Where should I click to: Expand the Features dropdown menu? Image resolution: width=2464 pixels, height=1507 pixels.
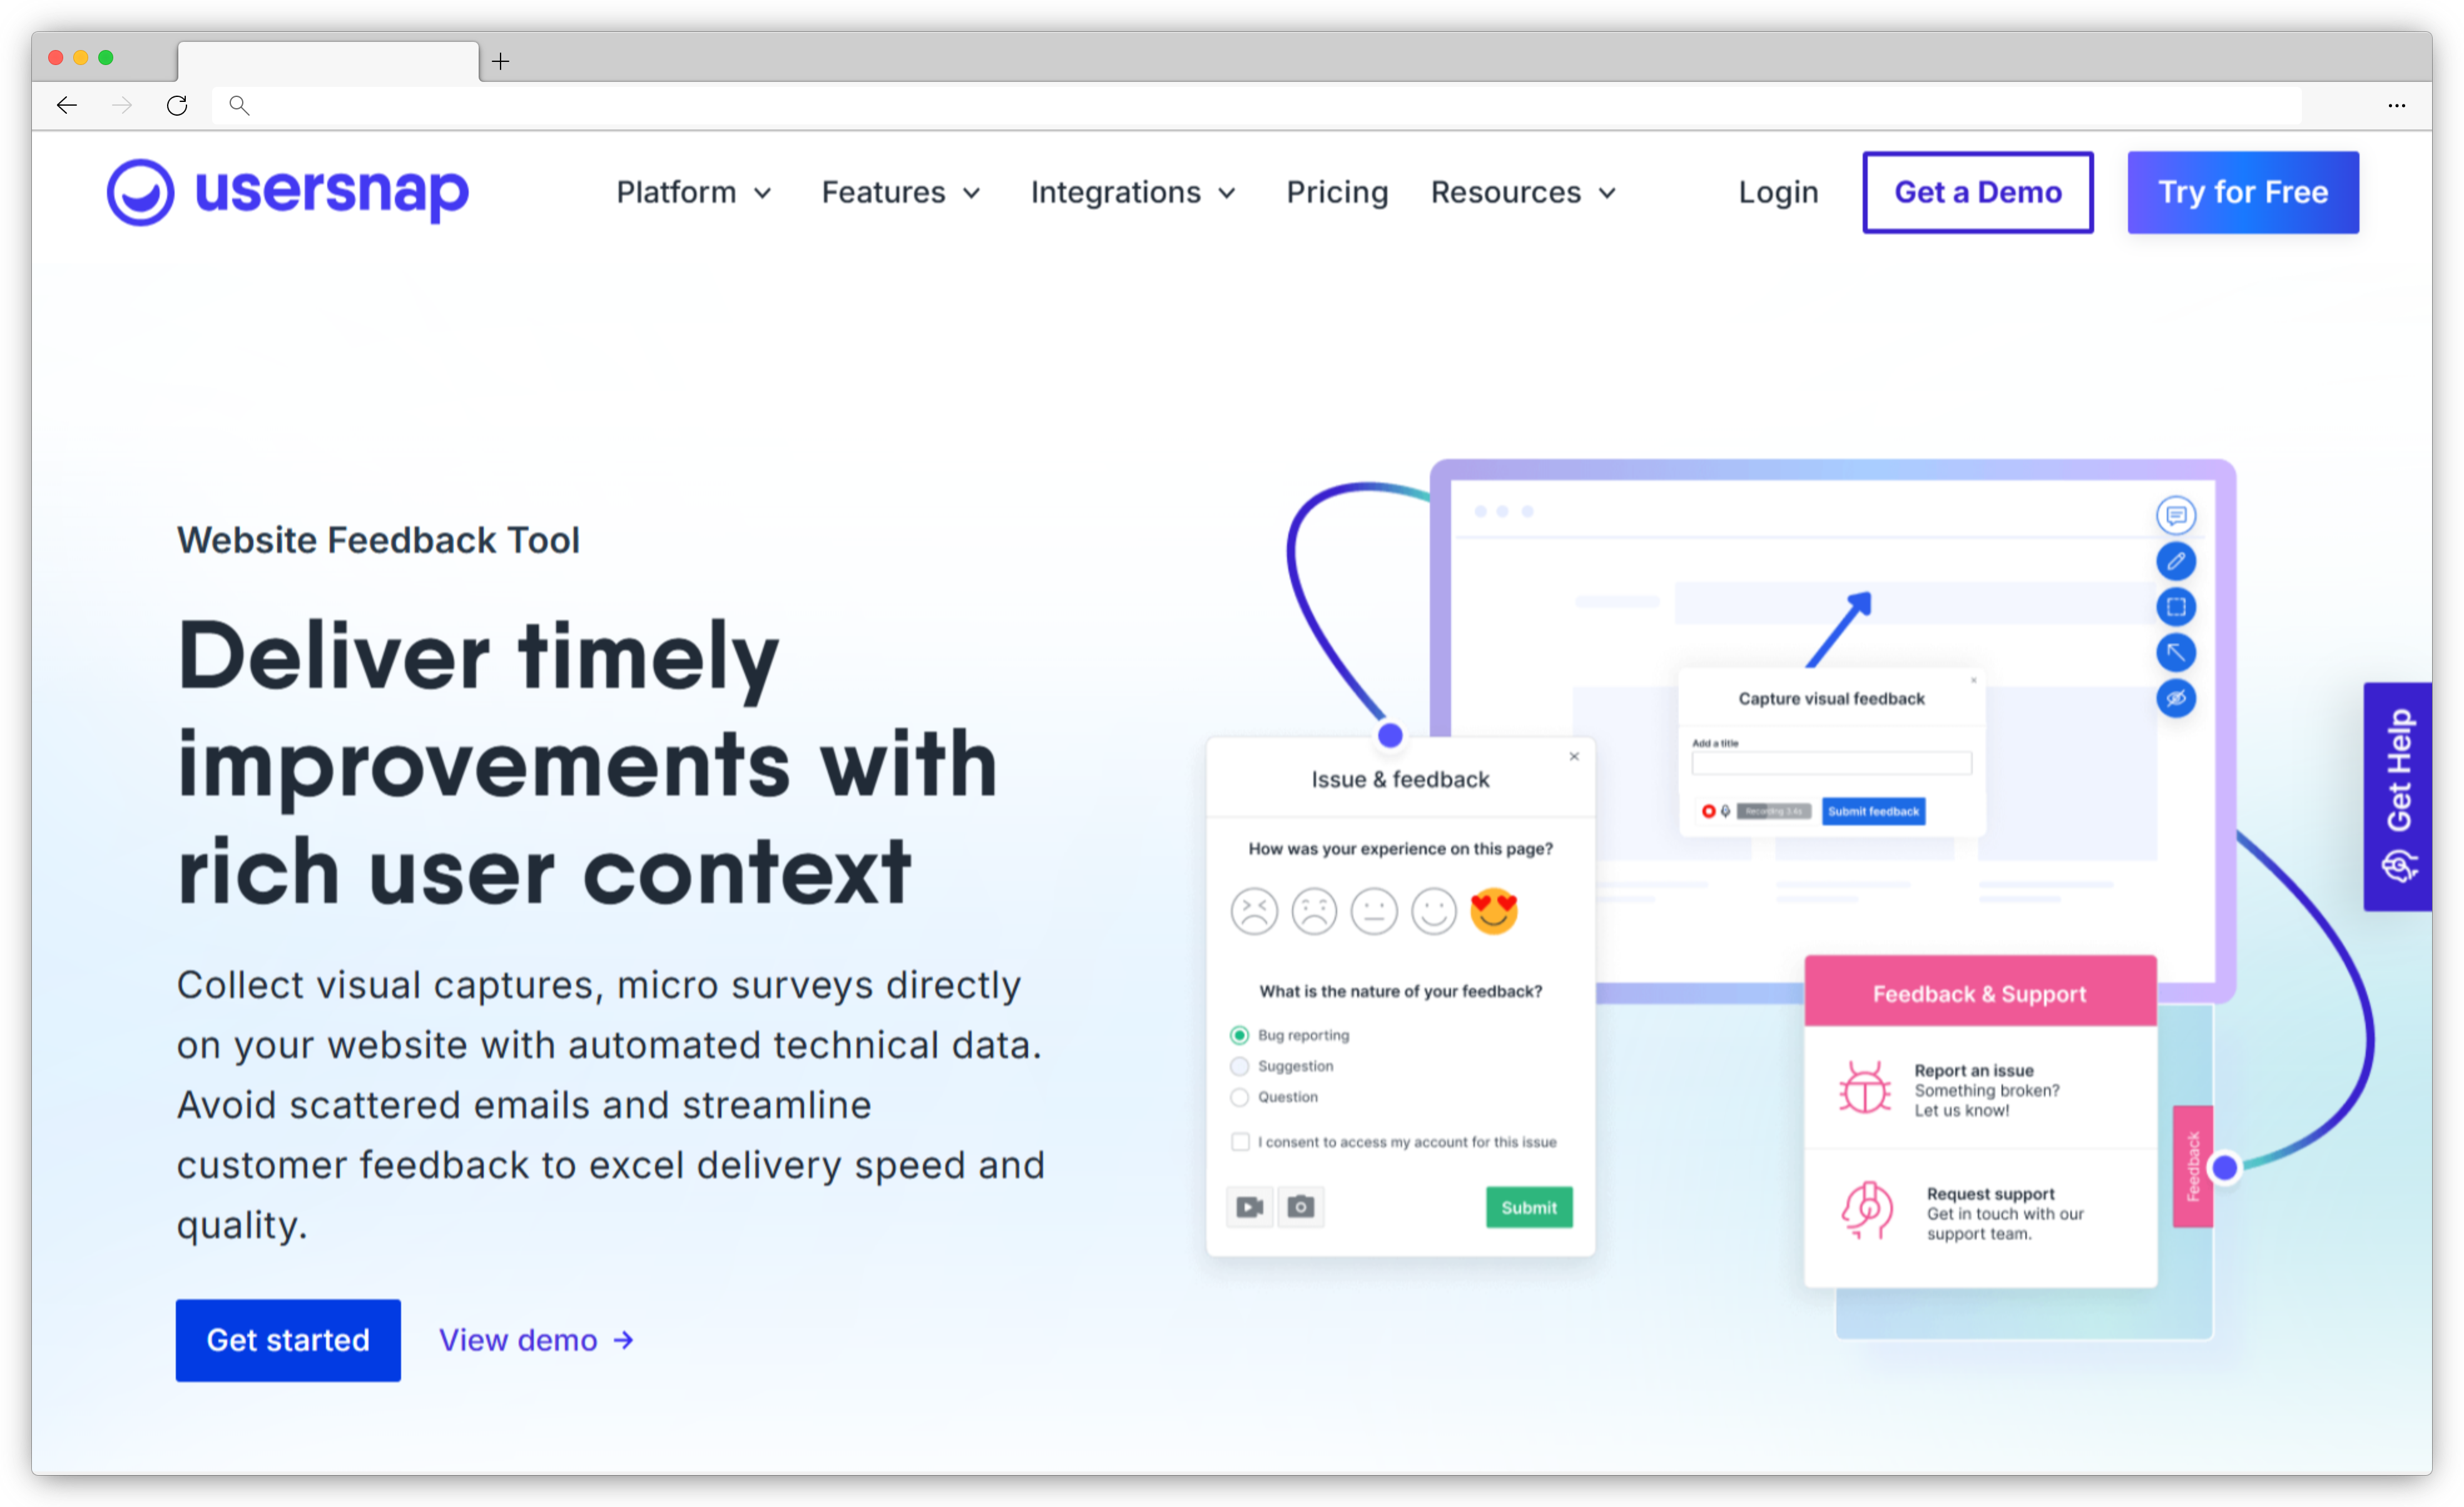899,193
